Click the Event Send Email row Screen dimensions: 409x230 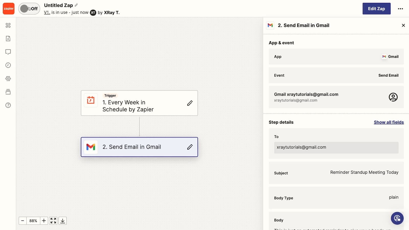click(x=336, y=75)
